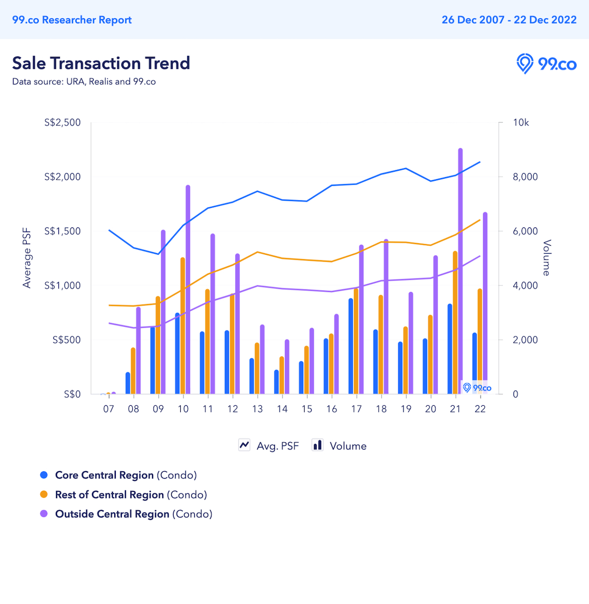Toggle the Volume legend label
The height and width of the screenshot is (604, 589).
tap(348, 446)
